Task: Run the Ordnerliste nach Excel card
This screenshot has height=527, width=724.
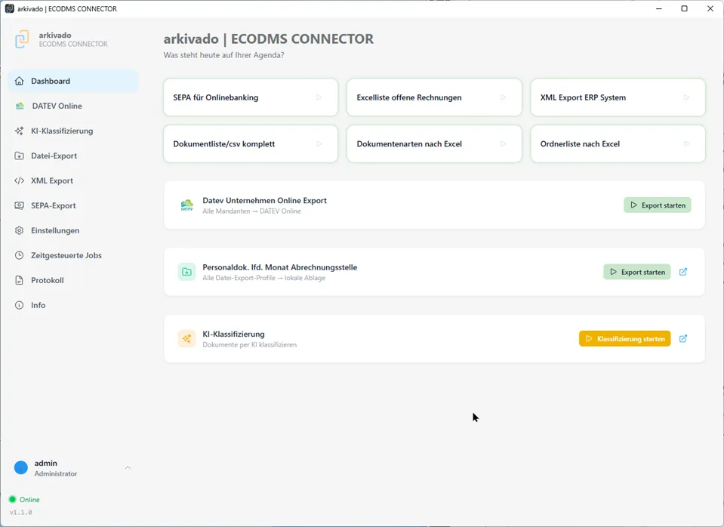Action: tap(618, 143)
